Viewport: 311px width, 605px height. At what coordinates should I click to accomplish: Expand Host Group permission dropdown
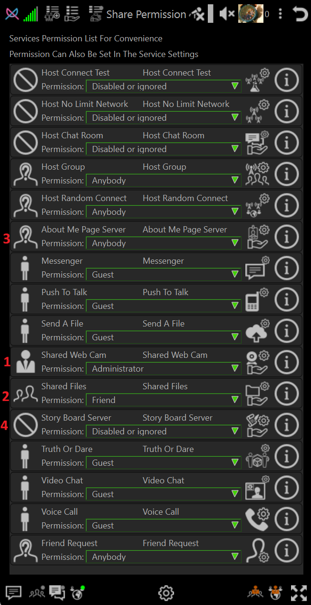164,181
